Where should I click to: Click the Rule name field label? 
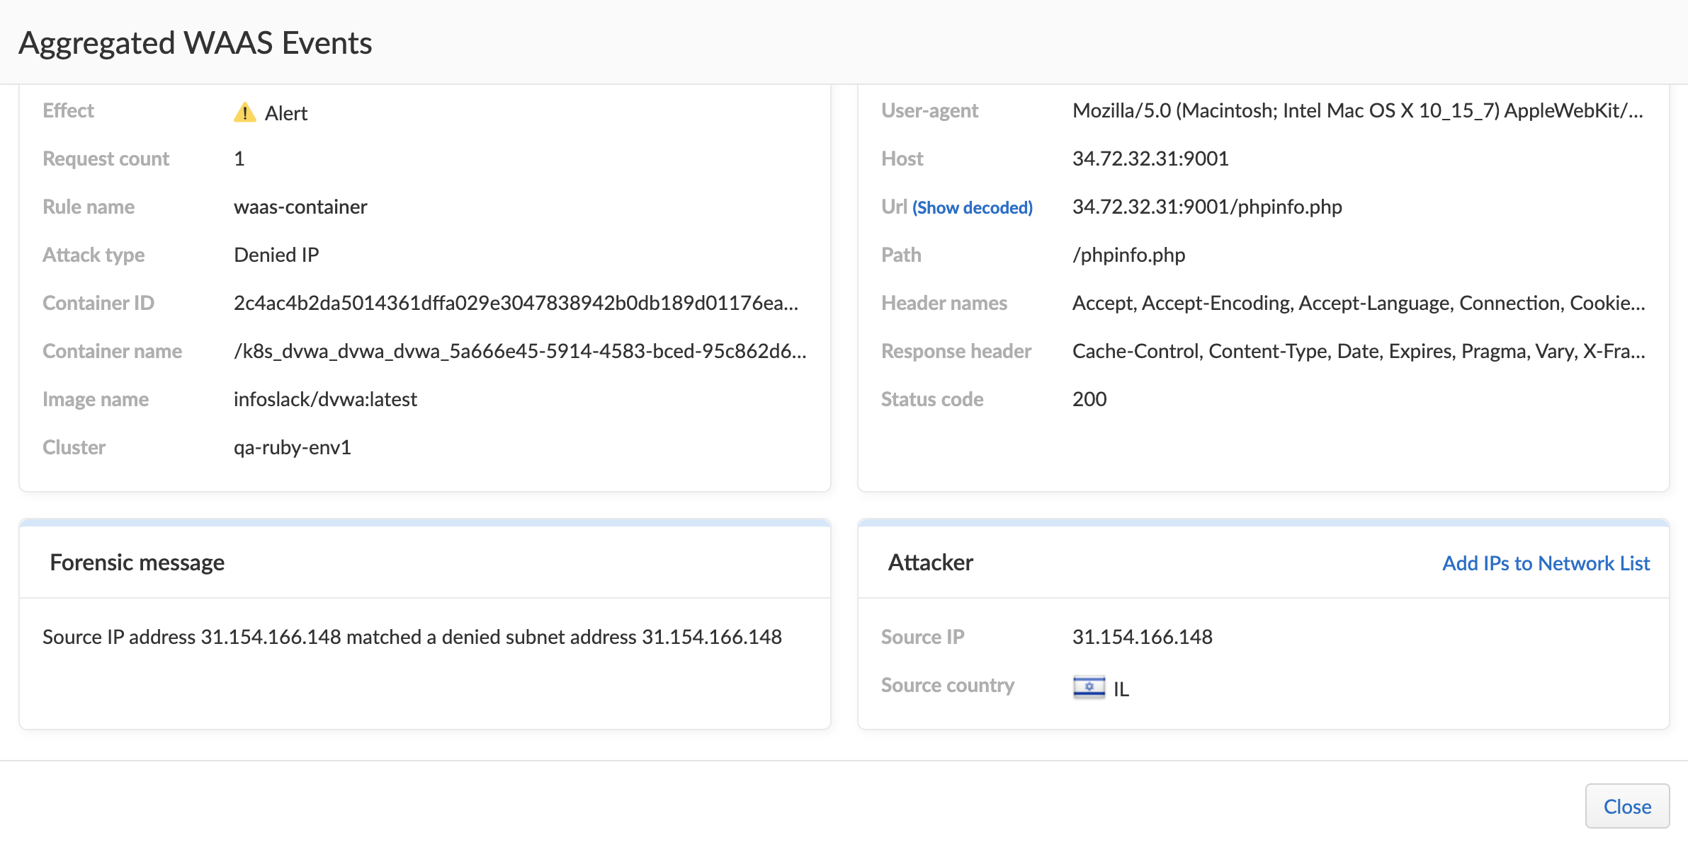click(88, 207)
